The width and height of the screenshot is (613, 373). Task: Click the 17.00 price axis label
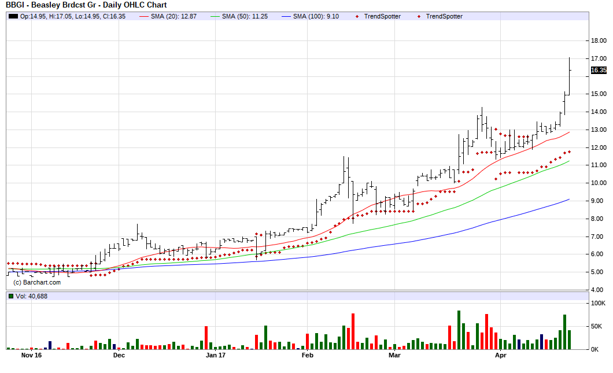(x=599, y=58)
